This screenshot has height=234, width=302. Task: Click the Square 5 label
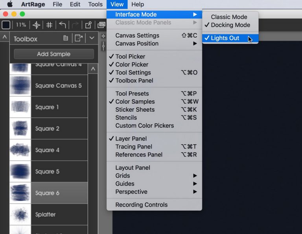click(x=47, y=171)
